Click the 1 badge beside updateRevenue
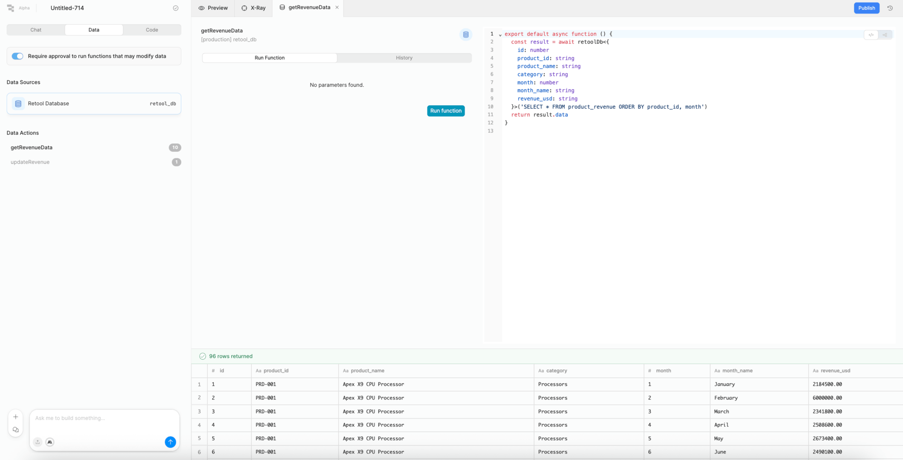 point(177,162)
